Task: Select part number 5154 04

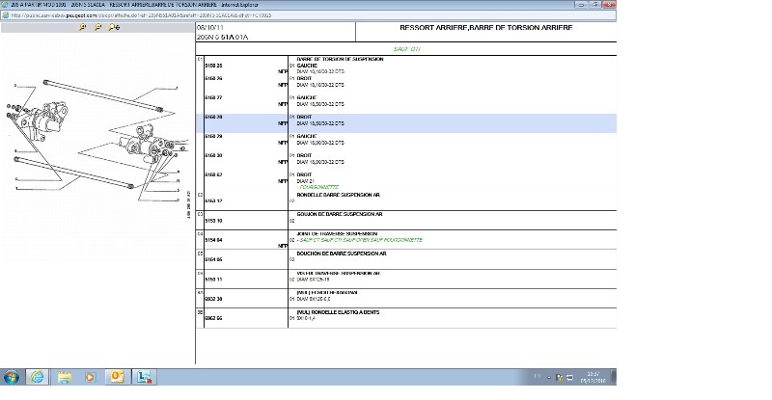Action: 213,240
